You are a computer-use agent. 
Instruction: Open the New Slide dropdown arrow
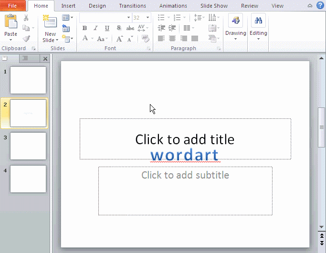pos(57,40)
